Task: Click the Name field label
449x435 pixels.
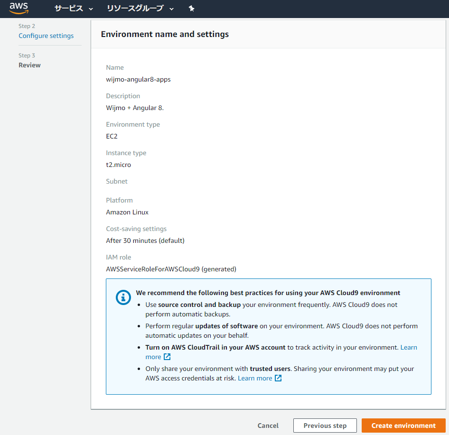Action: pyautogui.click(x=115, y=67)
